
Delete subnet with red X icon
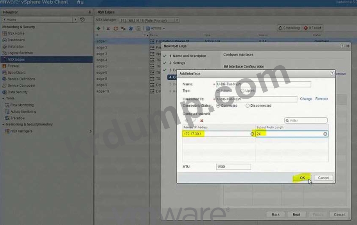click(x=201, y=121)
